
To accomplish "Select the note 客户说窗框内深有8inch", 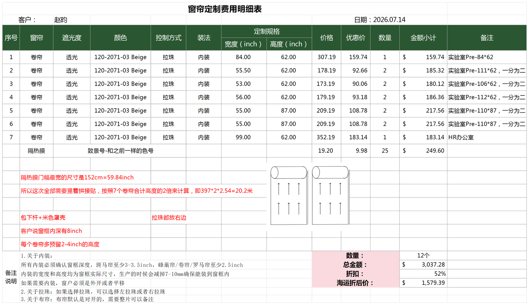I will pyautogui.click(x=51, y=231).
